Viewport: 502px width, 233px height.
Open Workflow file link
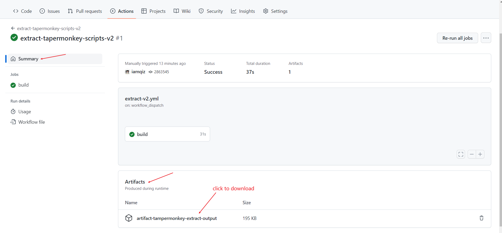pyautogui.click(x=31, y=122)
